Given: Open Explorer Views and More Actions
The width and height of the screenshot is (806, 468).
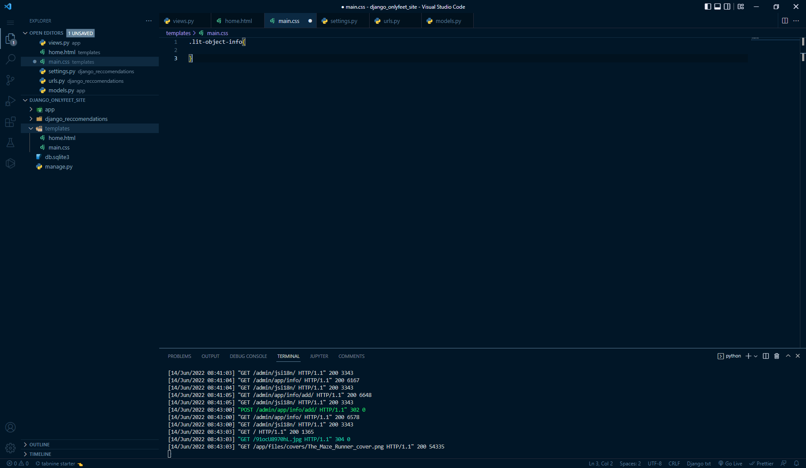Looking at the screenshot, I should tap(149, 21).
